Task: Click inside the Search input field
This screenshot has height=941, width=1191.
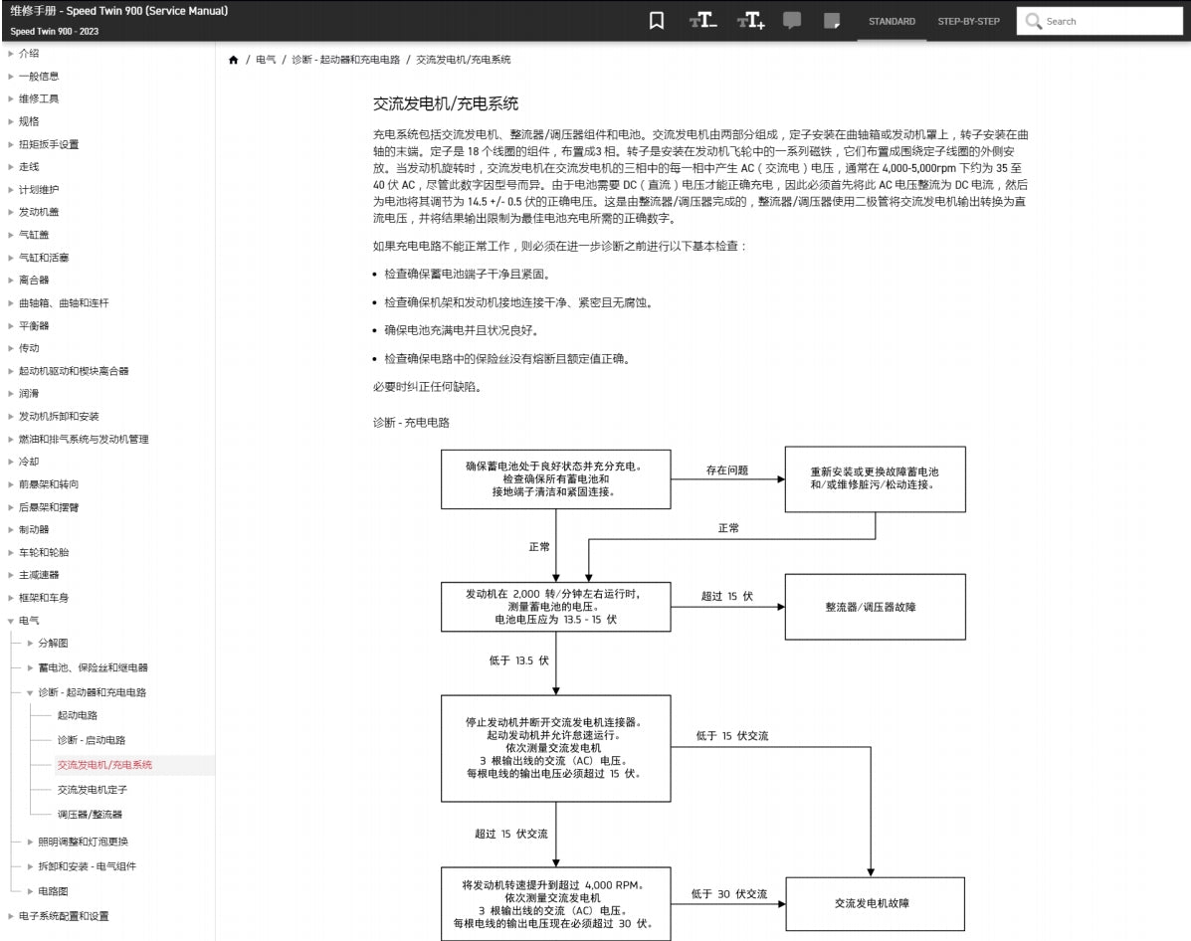Action: tap(1104, 21)
